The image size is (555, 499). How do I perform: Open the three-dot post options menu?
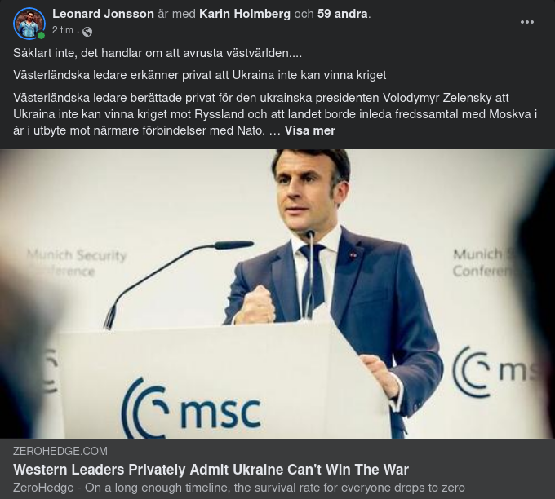(x=527, y=22)
